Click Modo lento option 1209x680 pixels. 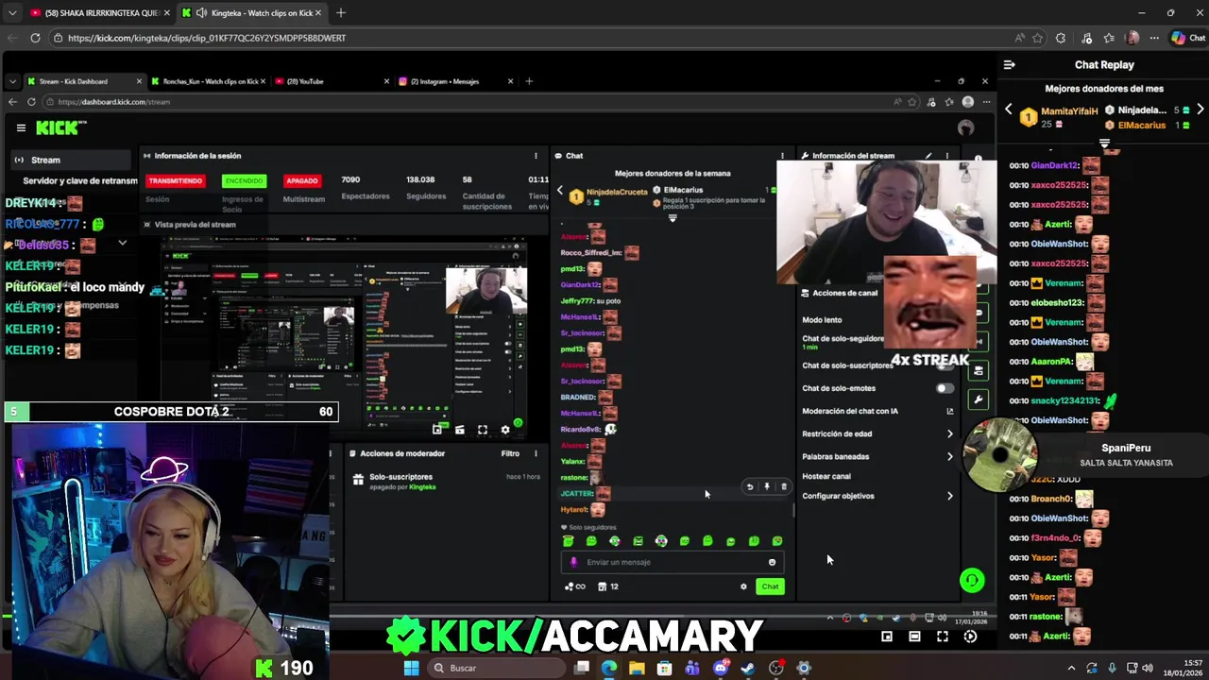(822, 320)
